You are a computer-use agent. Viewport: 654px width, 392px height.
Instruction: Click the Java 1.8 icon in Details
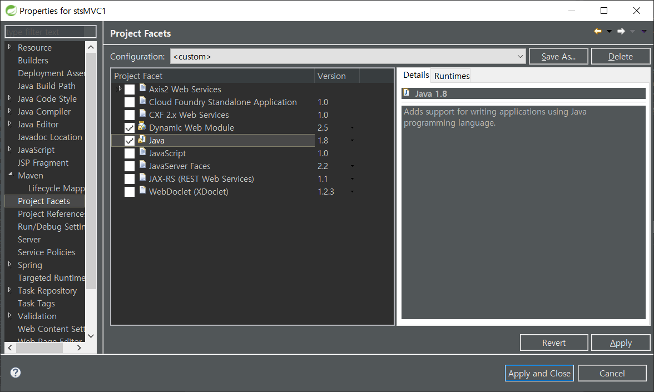(406, 93)
